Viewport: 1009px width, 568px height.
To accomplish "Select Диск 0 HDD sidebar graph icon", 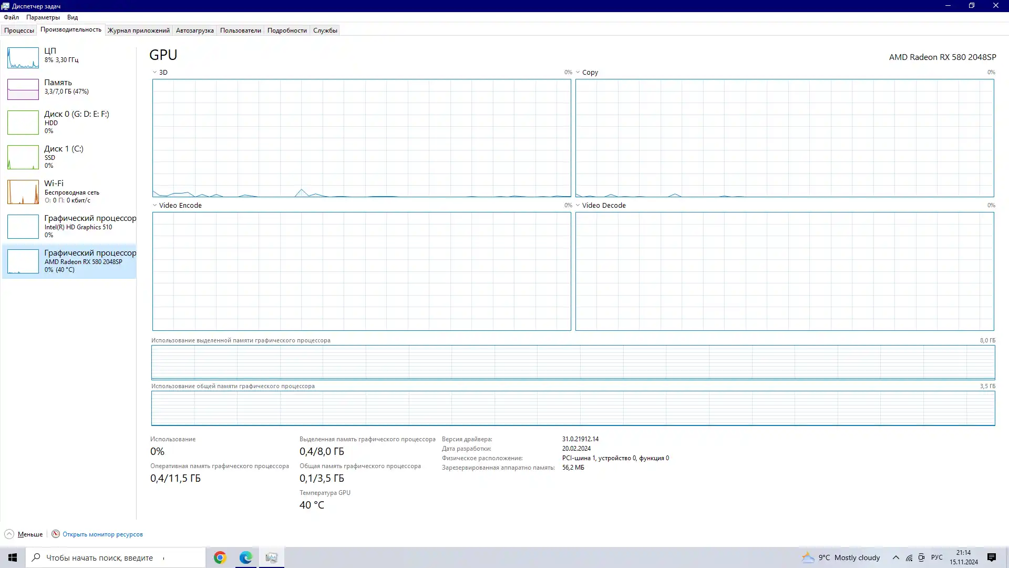I will point(23,123).
